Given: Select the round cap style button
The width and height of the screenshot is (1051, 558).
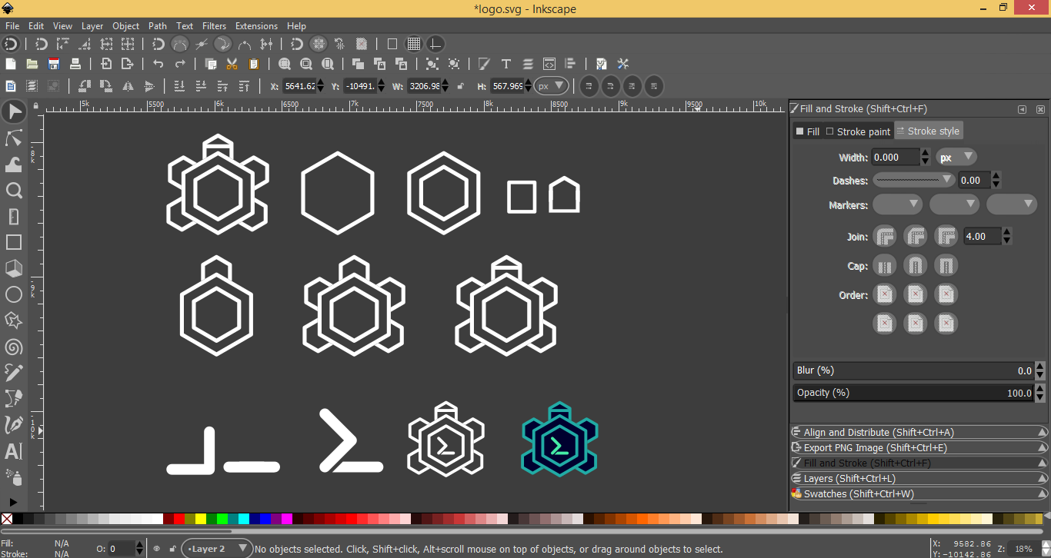Looking at the screenshot, I should tap(916, 266).
